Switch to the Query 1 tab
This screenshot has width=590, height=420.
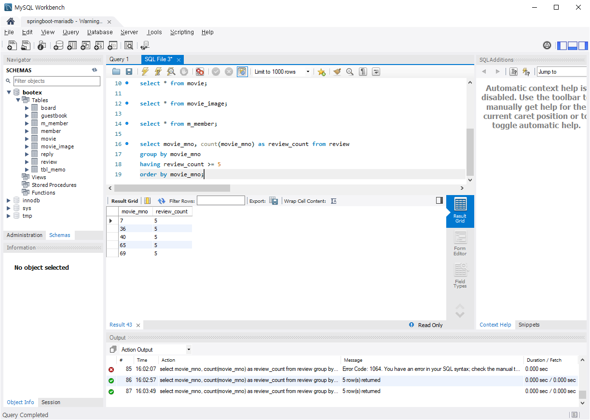point(119,59)
